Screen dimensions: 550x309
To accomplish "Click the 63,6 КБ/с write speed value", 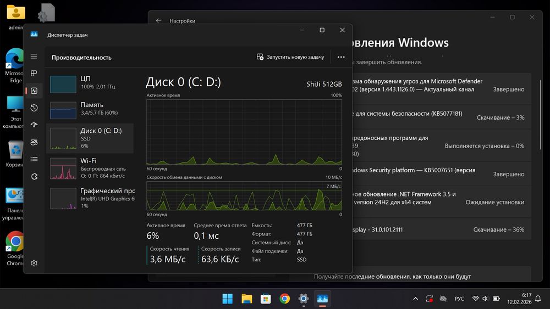I will click(220, 259).
